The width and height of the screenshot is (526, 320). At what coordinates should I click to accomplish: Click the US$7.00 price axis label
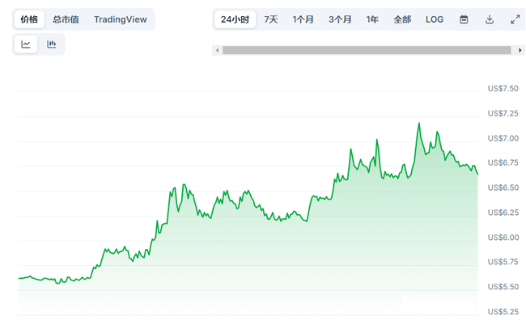[503, 138]
